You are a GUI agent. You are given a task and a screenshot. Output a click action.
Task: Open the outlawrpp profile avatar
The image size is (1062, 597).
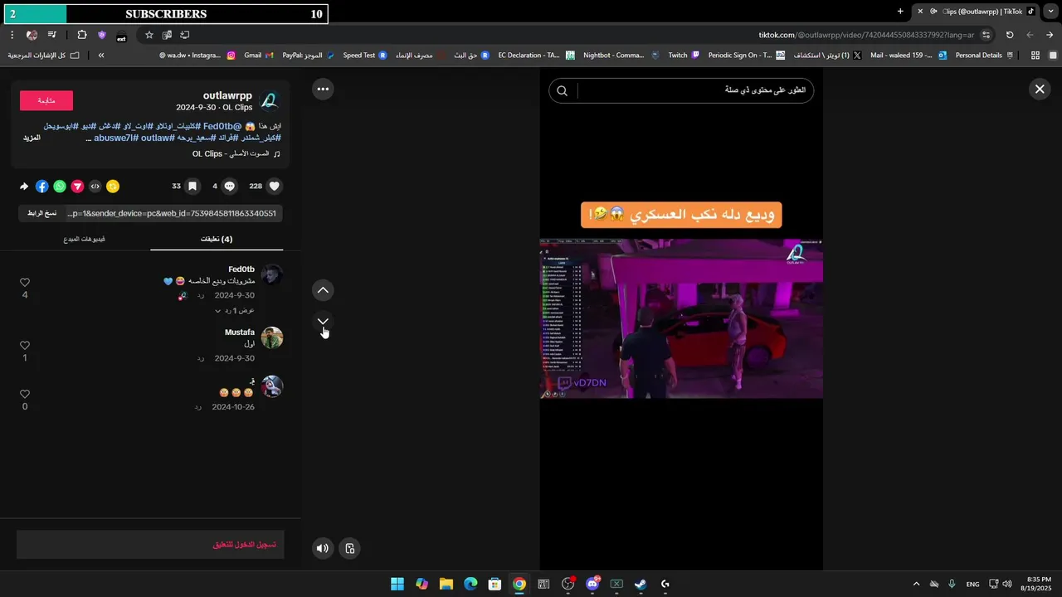click(x=270, y=101)
